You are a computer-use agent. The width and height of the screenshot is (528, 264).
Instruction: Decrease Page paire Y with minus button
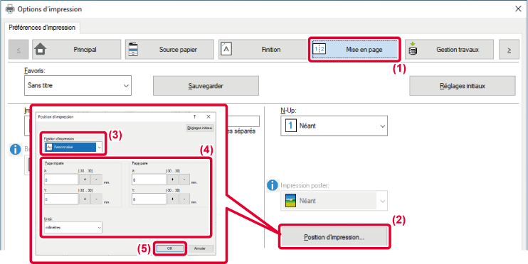[x=184, y=199]
